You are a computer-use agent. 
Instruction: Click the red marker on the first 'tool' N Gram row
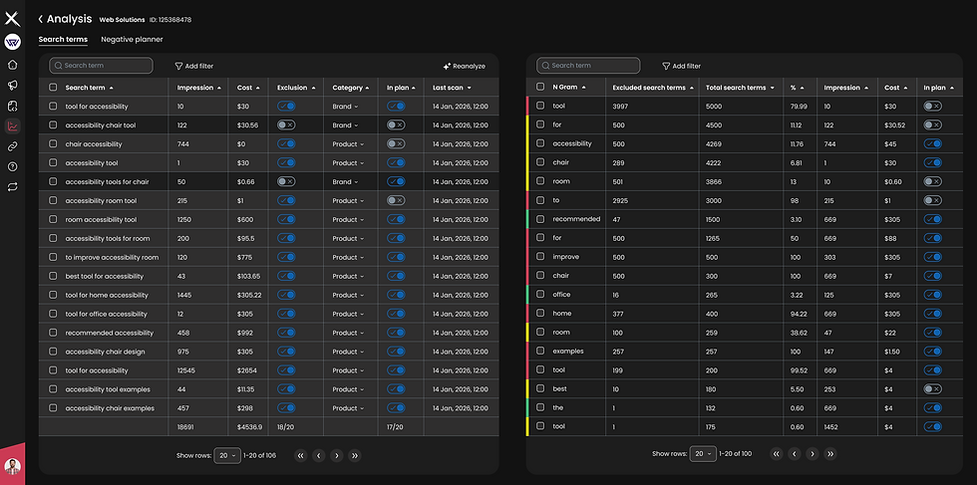pos(527,106)
